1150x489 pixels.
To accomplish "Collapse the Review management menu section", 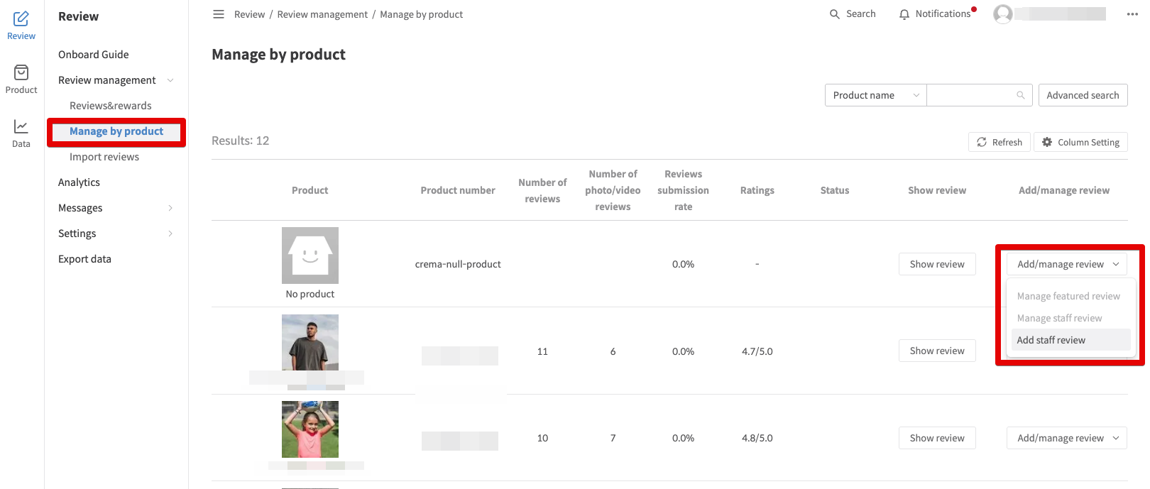I will click(170, 80).
